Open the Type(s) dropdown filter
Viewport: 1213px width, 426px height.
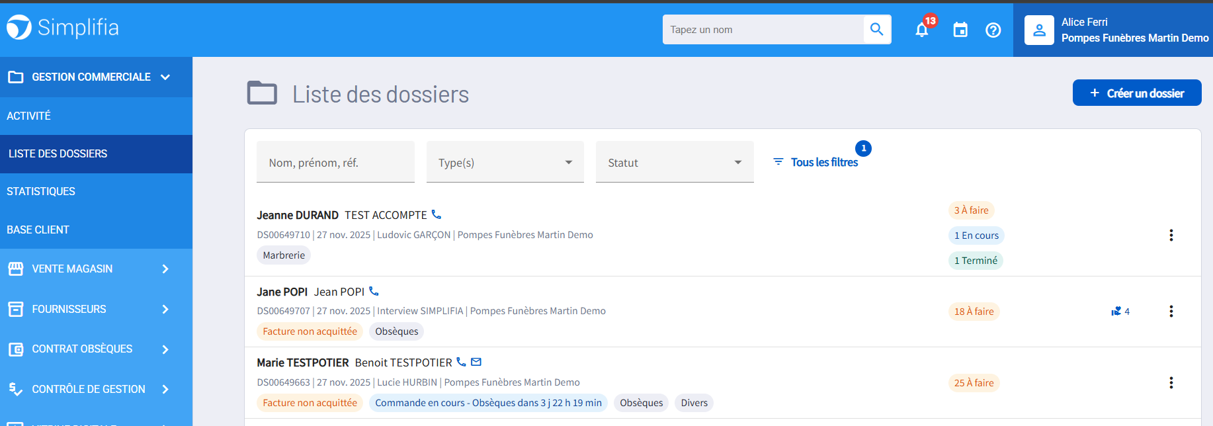(505, 162)
